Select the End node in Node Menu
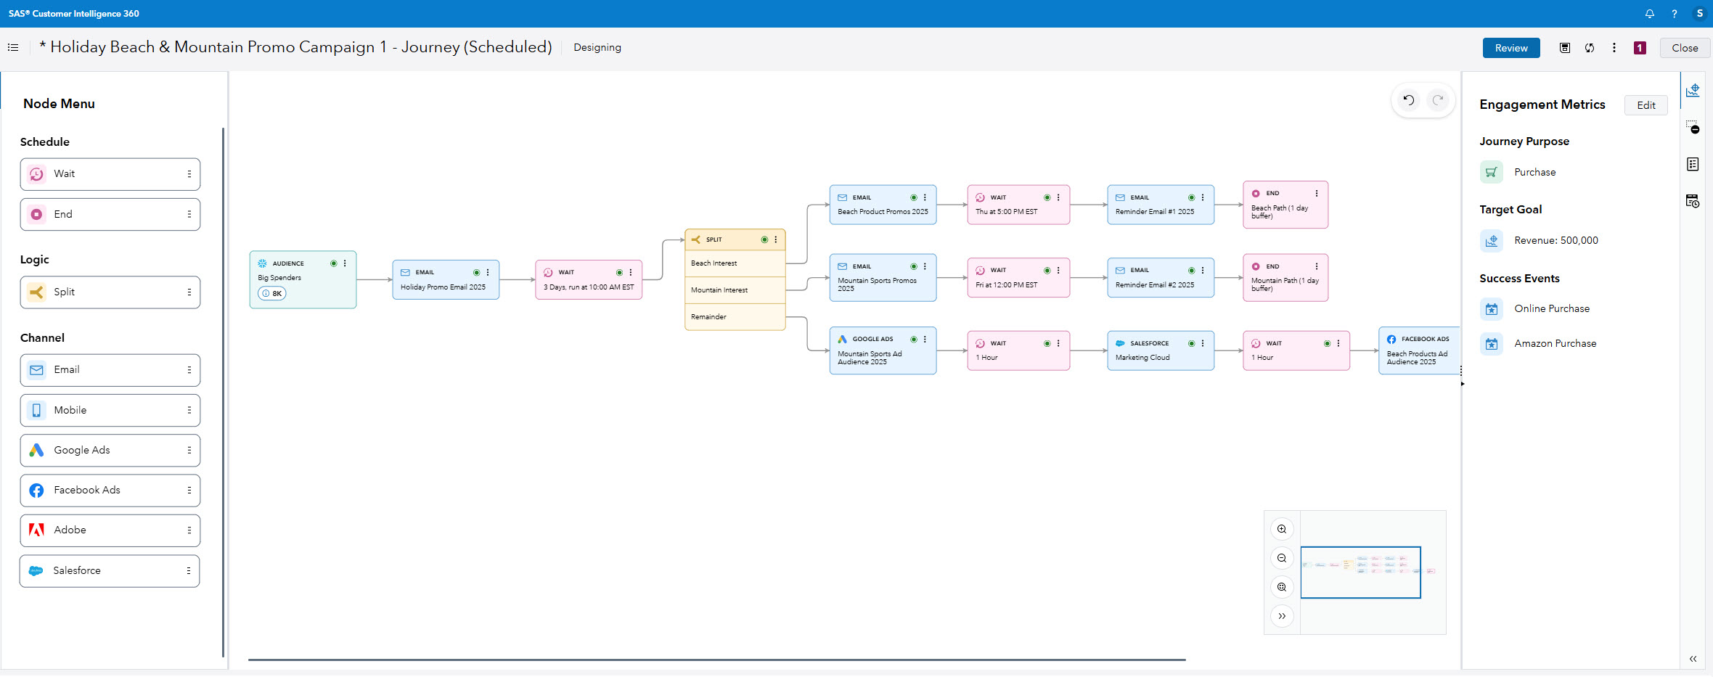Image resolution: width=1713 pixels, height=677 pixels. point(110,215)
